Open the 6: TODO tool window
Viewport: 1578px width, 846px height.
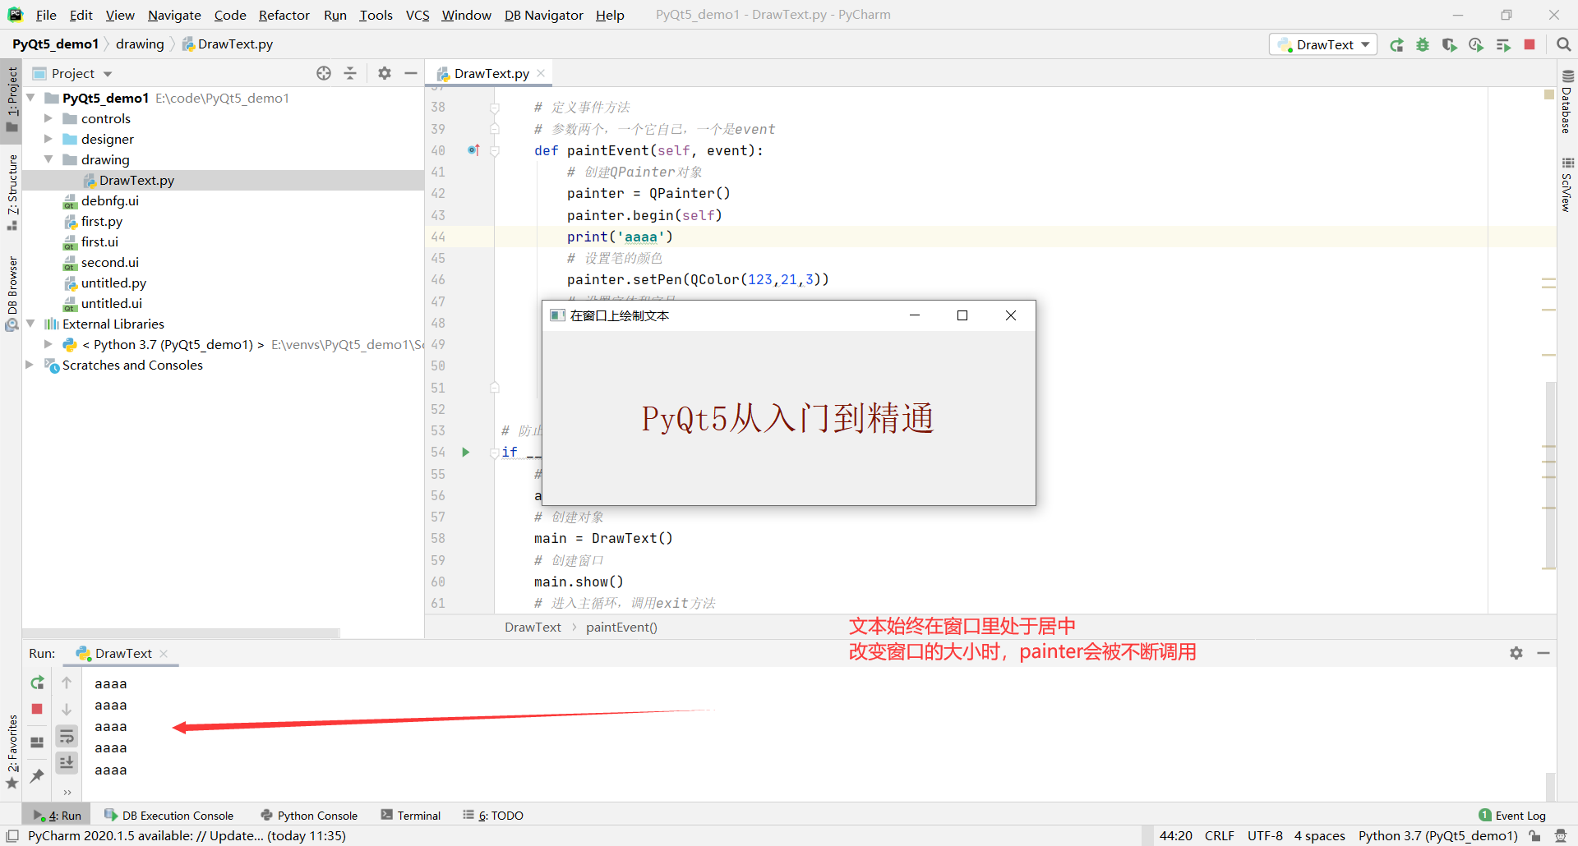tap(493, 815)
